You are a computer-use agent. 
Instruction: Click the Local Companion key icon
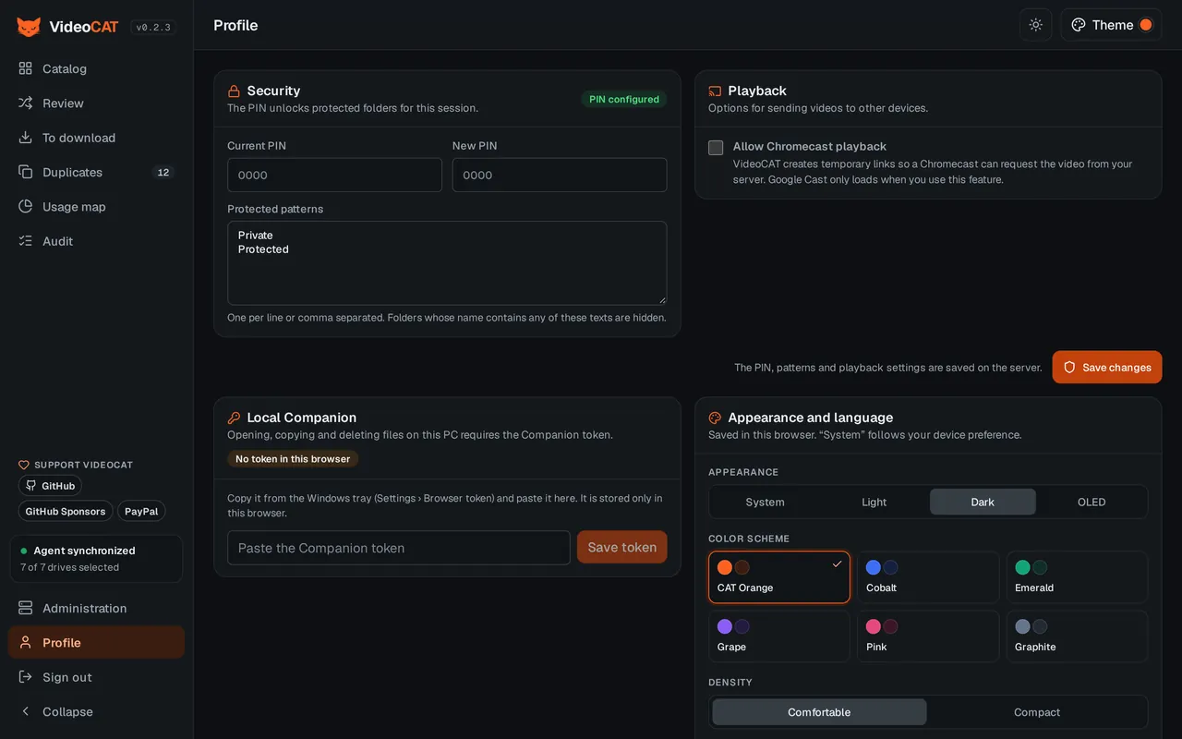click(235, 418)
